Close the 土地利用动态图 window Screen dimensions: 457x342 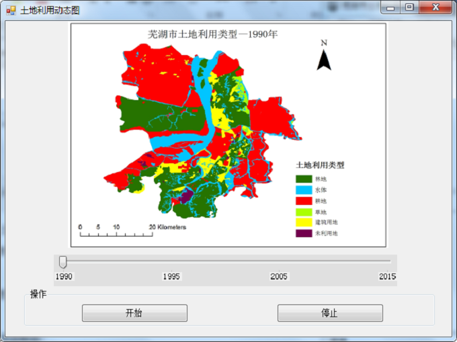pyautogui.click(x=435, y=7)
